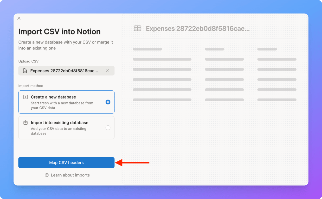The image size is (322, 199).
Task: Click the X icon to close the import dialog
Action: tap(19, 18)
